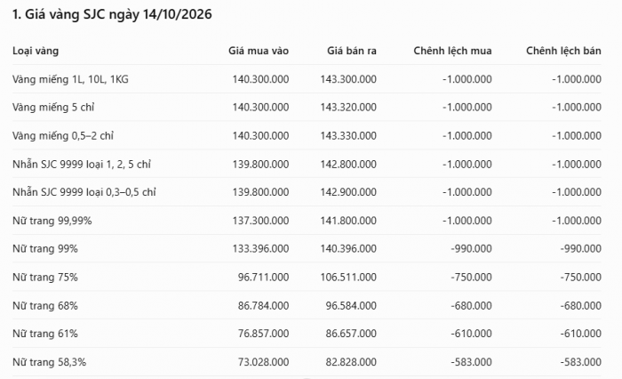Select 'Nhẫn SJC 9999 loại 1, 2, 5 chỉ'
This screenshot has height=379, width=622.
(82, 165)
